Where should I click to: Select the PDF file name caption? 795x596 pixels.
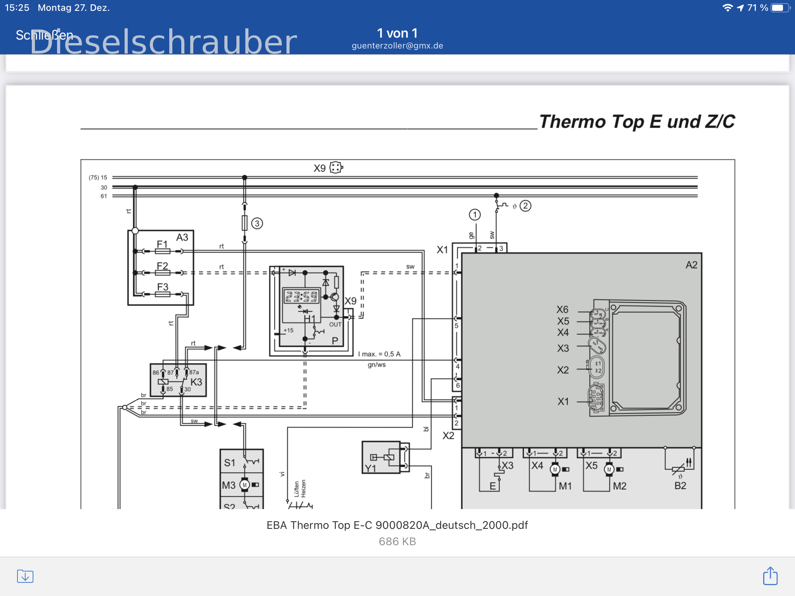[x=397, y=525]
